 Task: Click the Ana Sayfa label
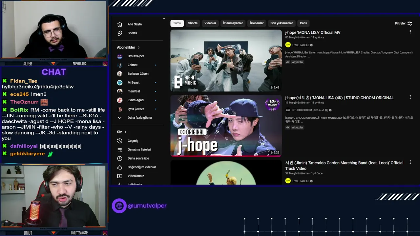135,24
